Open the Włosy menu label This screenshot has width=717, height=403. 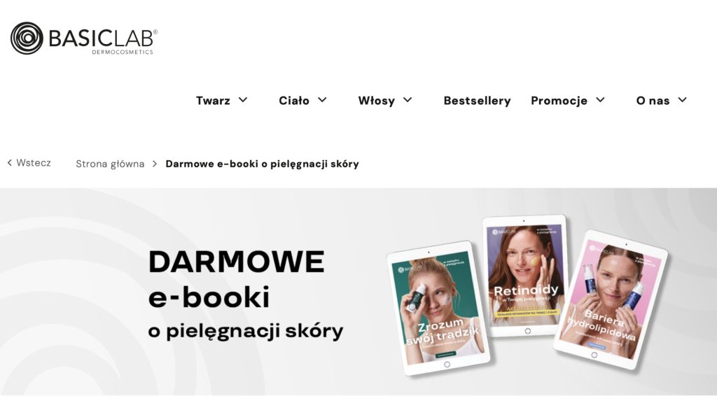point(376,101)
